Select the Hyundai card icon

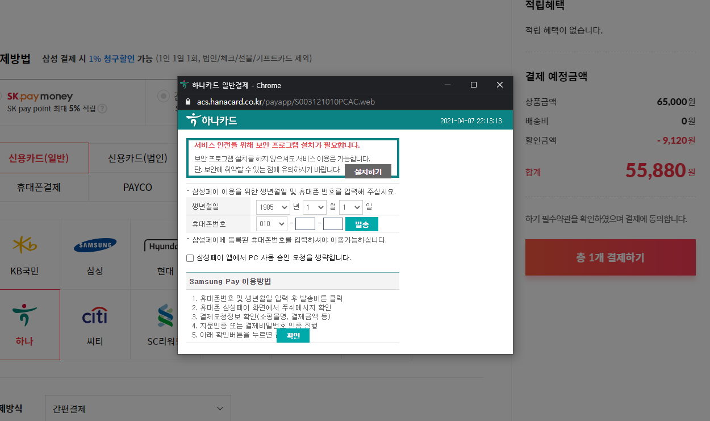(161, 245)
